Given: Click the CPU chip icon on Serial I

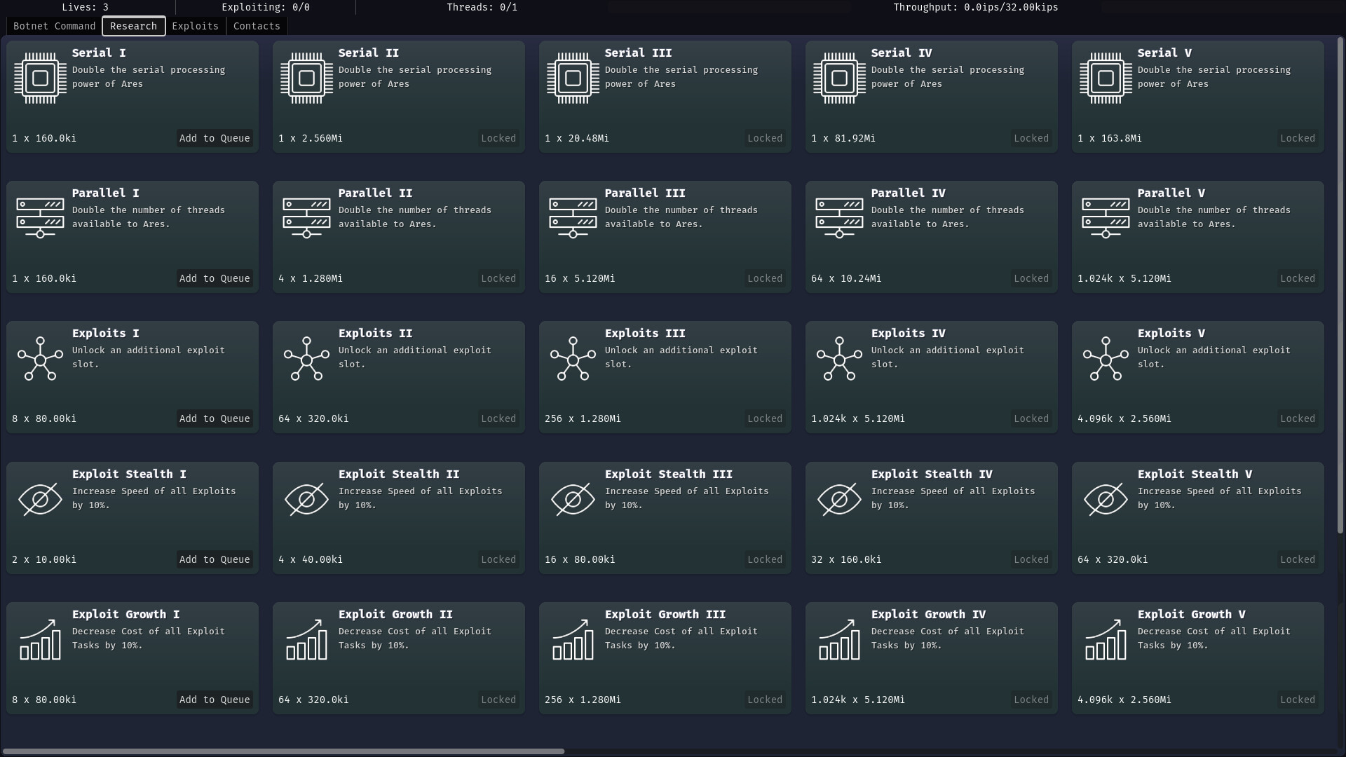Looking at the screenshot, I should (x=40, y=77).
